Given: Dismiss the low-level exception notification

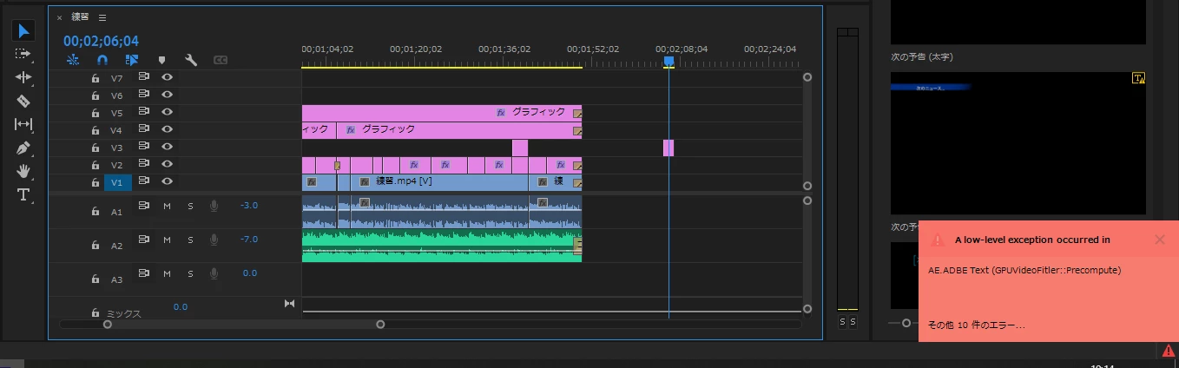Looking at the screenshot, I should click(x=1160, y=240).
